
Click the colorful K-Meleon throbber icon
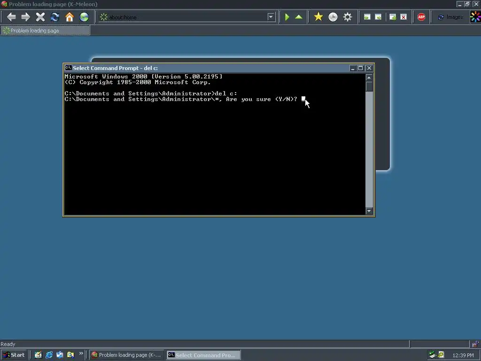475,17
